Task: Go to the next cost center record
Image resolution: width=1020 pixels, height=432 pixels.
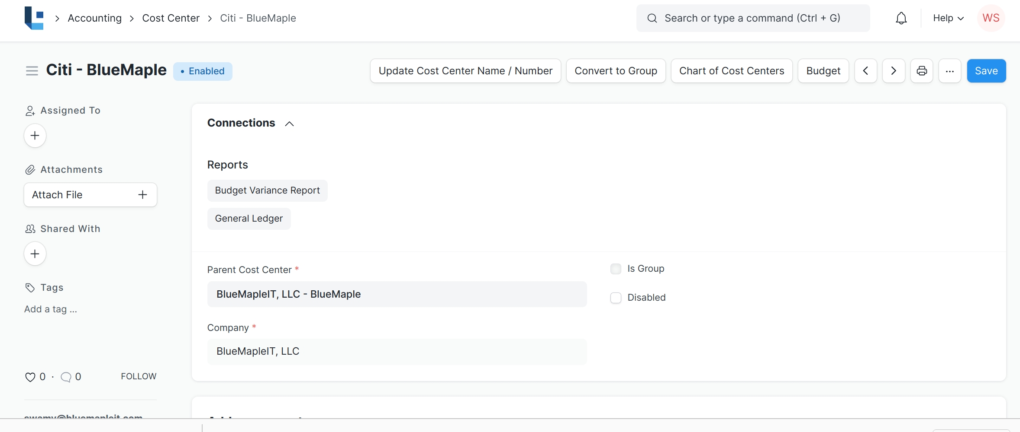Action: point(893,71)
